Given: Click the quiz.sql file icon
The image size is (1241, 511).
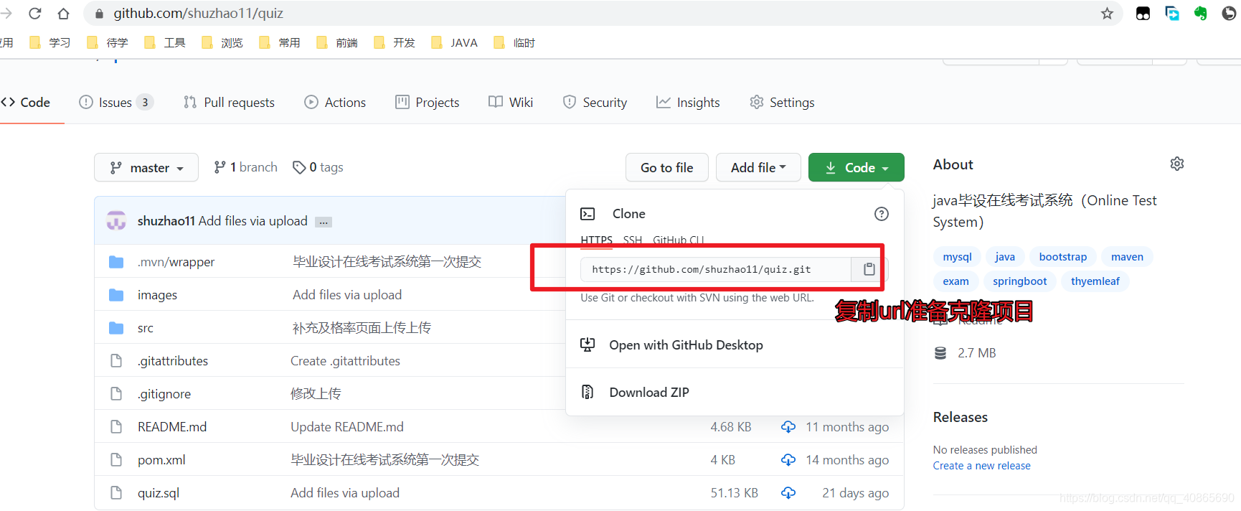Looking at the screenshot, I should [x=116, y=493].
